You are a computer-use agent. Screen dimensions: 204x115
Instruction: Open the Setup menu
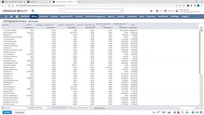[142, 16]
